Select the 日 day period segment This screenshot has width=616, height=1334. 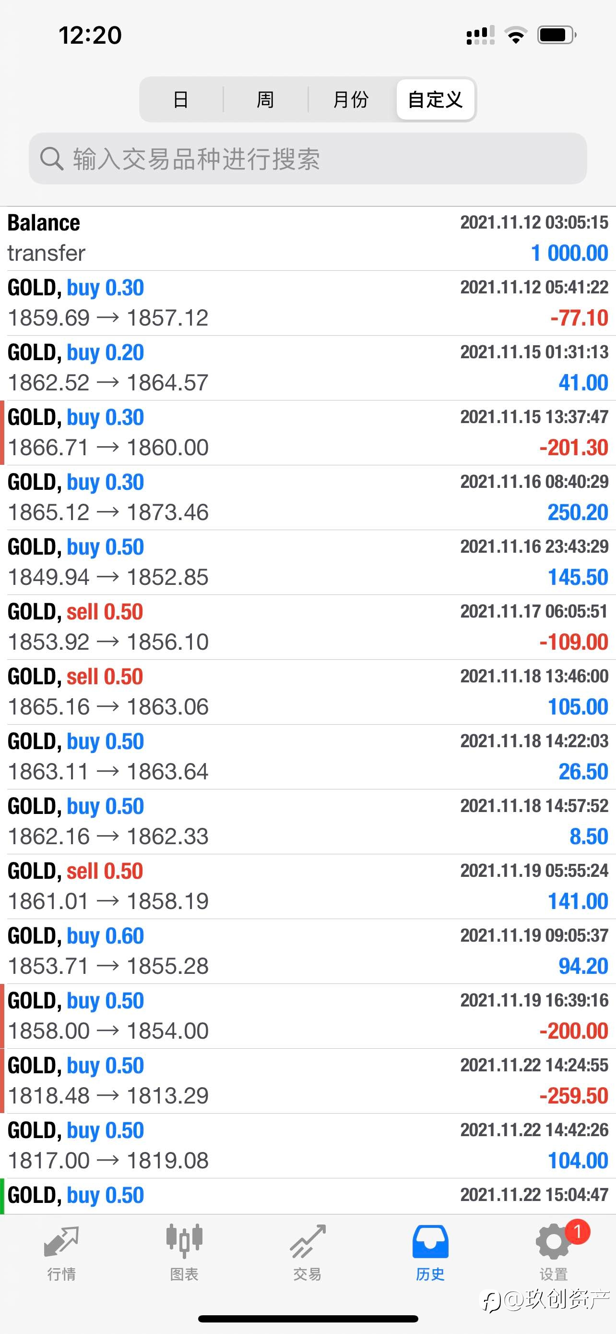pos(181,99)
